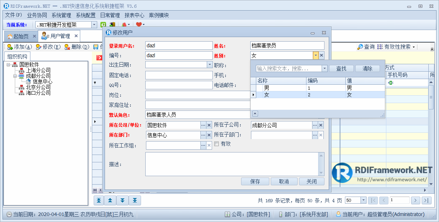Click the 保存 button in modify user dialog
This screenshot has width=439, height=222.
pos(255,181)
